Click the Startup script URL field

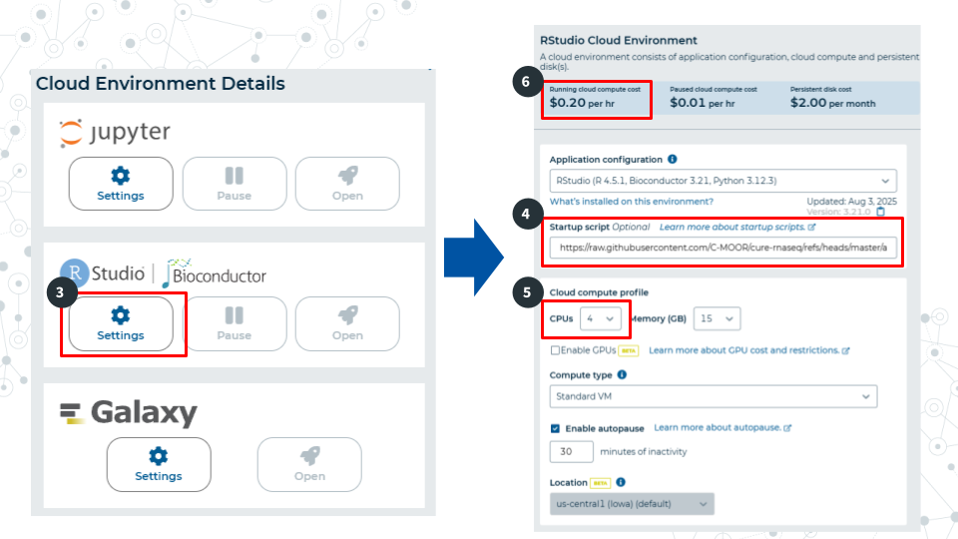coord(722,248)
